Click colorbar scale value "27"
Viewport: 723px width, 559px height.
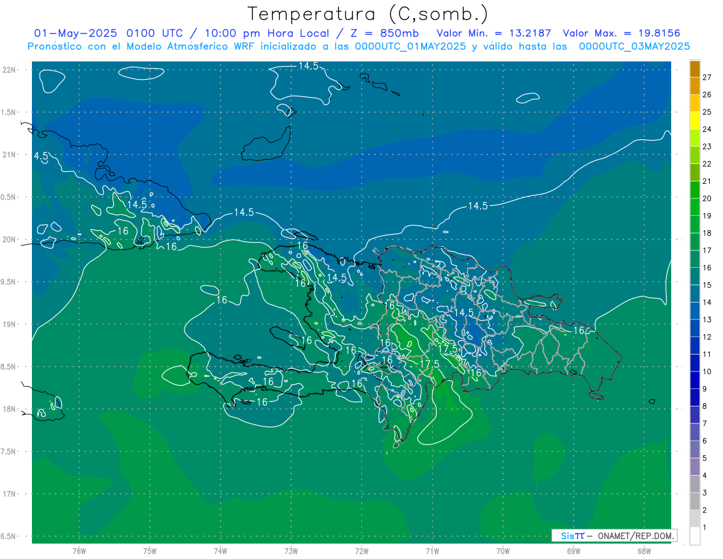[x=707, y=77]
